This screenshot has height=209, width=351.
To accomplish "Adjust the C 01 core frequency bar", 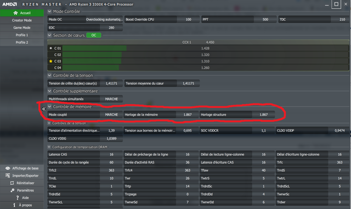I will (206, 48).
